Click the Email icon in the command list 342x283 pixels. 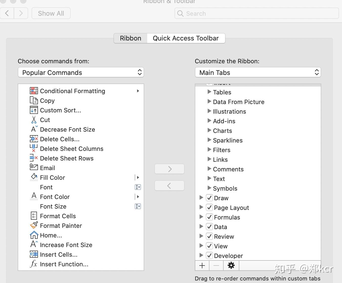34,167
